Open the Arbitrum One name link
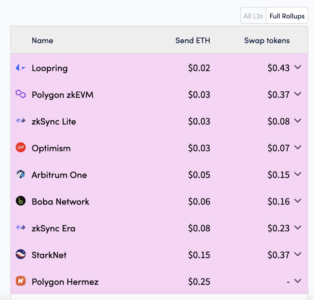The image size is (314, 300). 59,175
